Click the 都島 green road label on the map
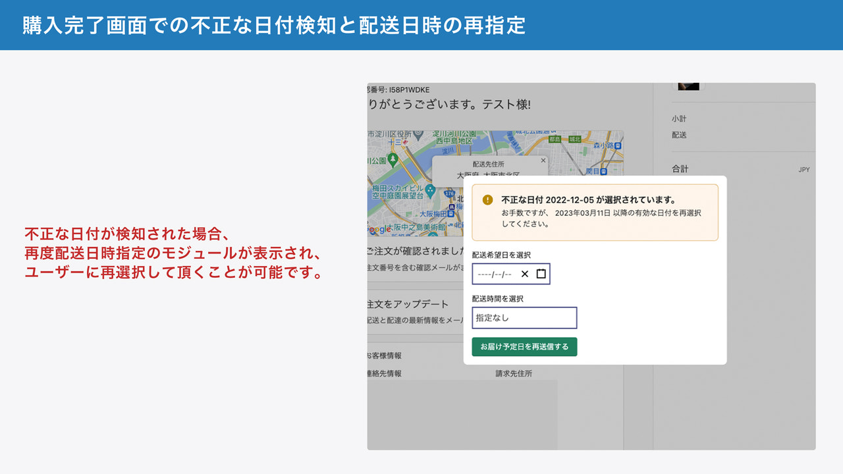The image size is (843, 474). (x=556, y=140)
